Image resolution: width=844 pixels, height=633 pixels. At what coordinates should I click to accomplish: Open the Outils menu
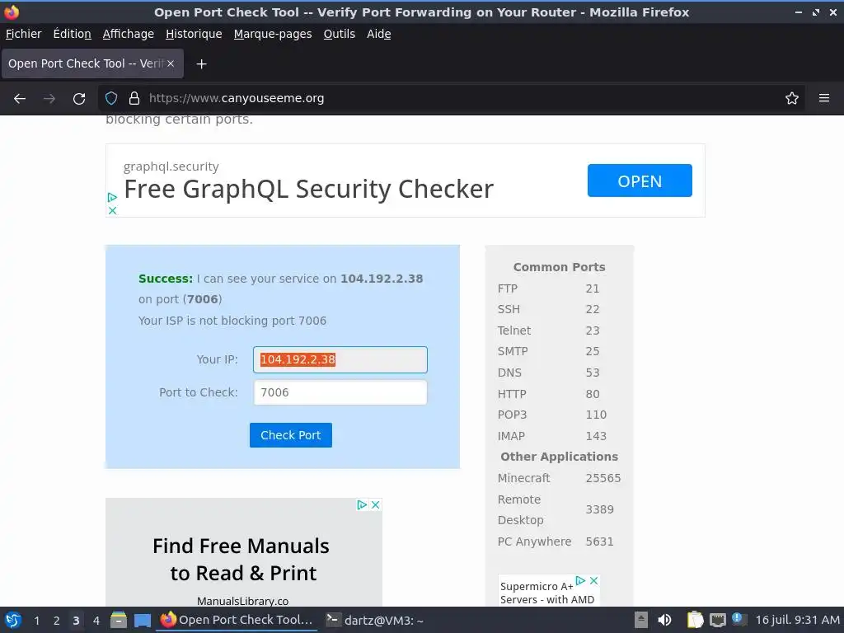click(339, 34)
